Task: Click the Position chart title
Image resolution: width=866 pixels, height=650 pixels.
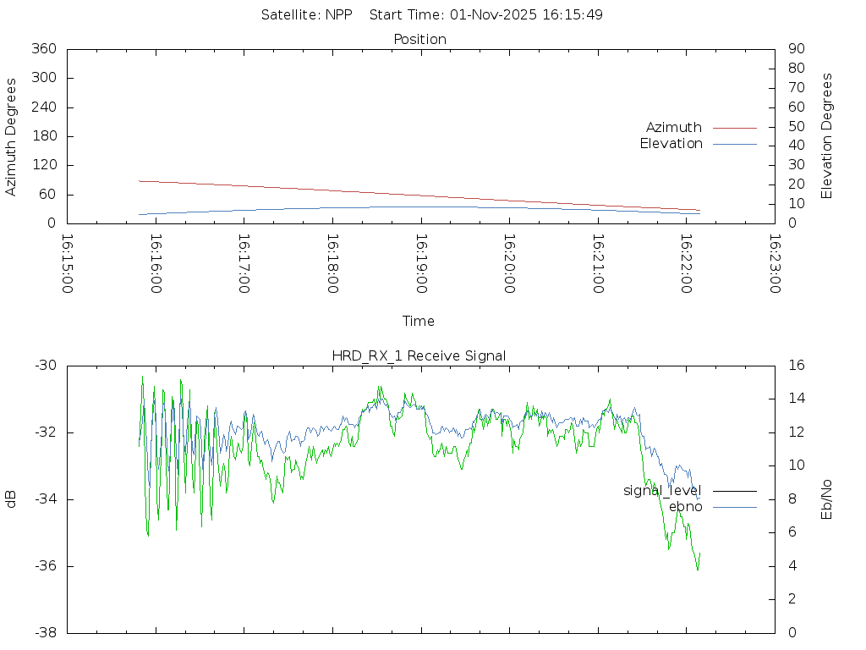Action: tap(419, 40)
